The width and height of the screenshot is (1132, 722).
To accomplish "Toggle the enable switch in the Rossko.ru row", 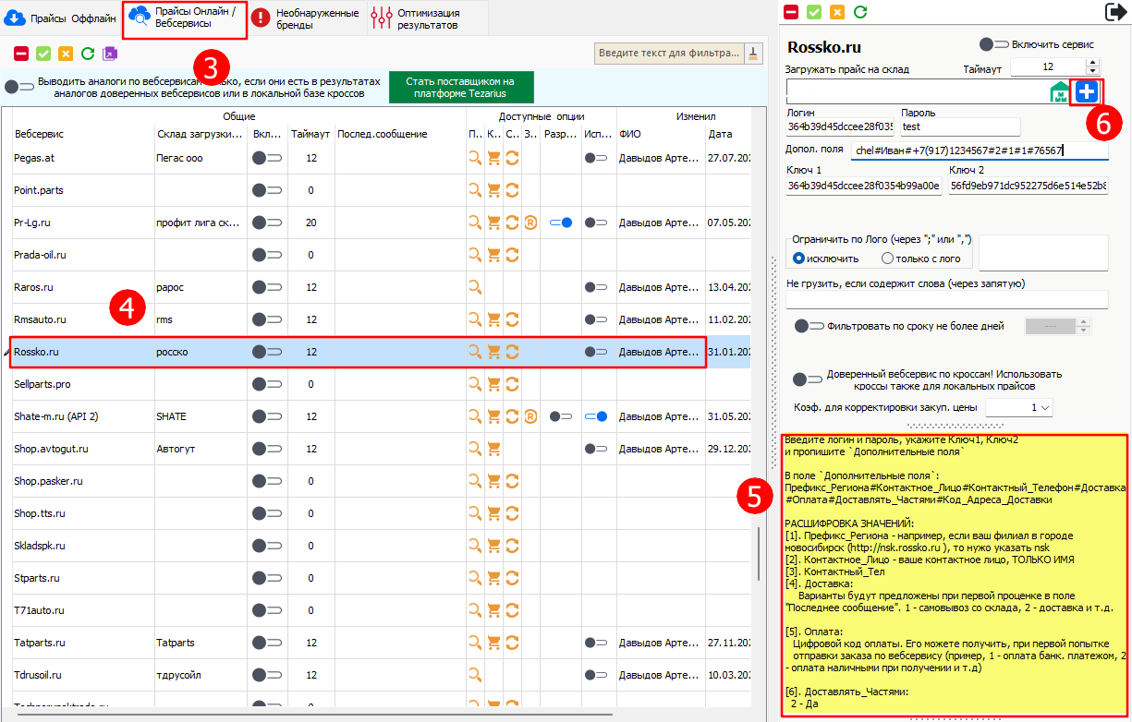I will tap(266, 352).
